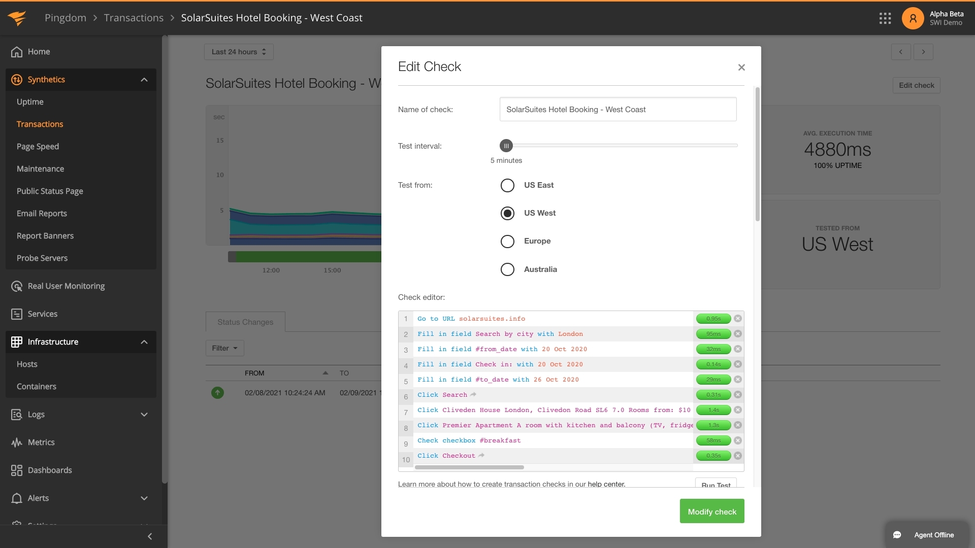Click the Name of check input field

pyautogui.click(x=618, y=110)
